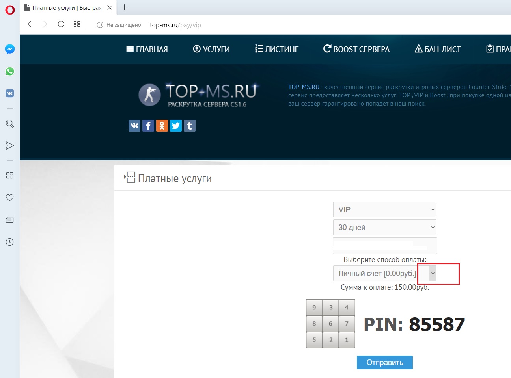Image resolution: width=511 pixels, height=378 pixels.
Task: Click Сумма к оплате: 150.00руб. text
Action: point(385,287)
